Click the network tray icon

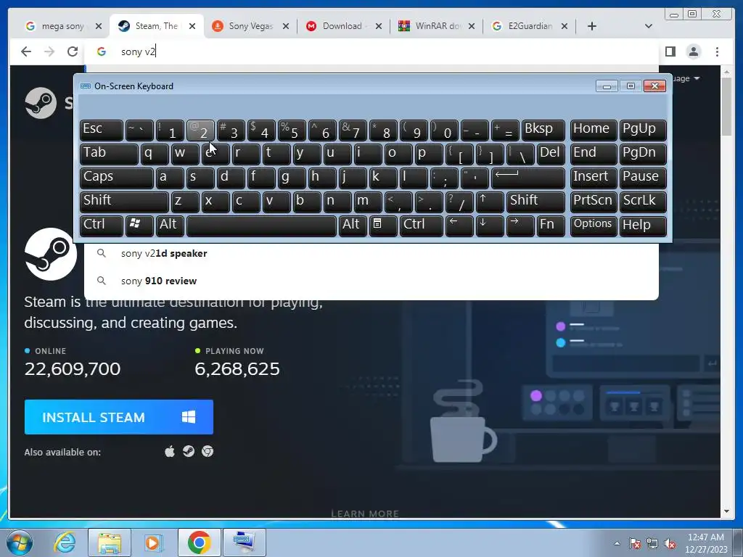coord(652,544)
